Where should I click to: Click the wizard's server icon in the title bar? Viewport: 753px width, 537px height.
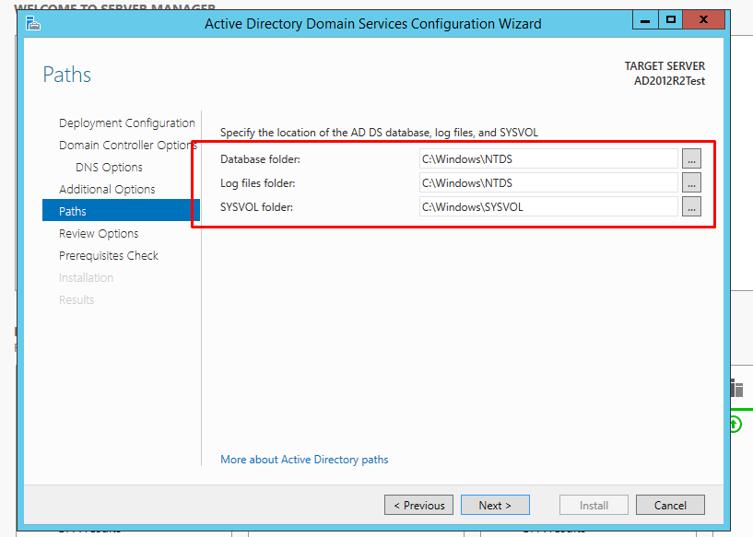32,24
